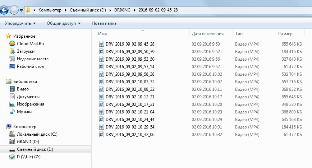
Task: Click DRIVING in the address bar path
Action: (123, 10)
